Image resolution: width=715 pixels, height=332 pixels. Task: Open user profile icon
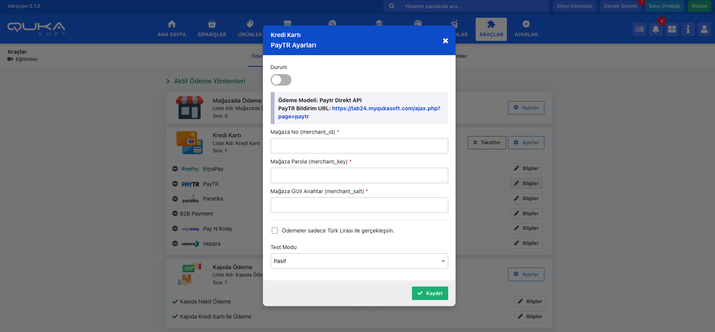point(704,29)
